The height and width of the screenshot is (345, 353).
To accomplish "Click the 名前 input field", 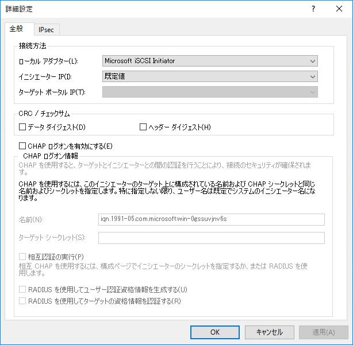I will 212,219.
